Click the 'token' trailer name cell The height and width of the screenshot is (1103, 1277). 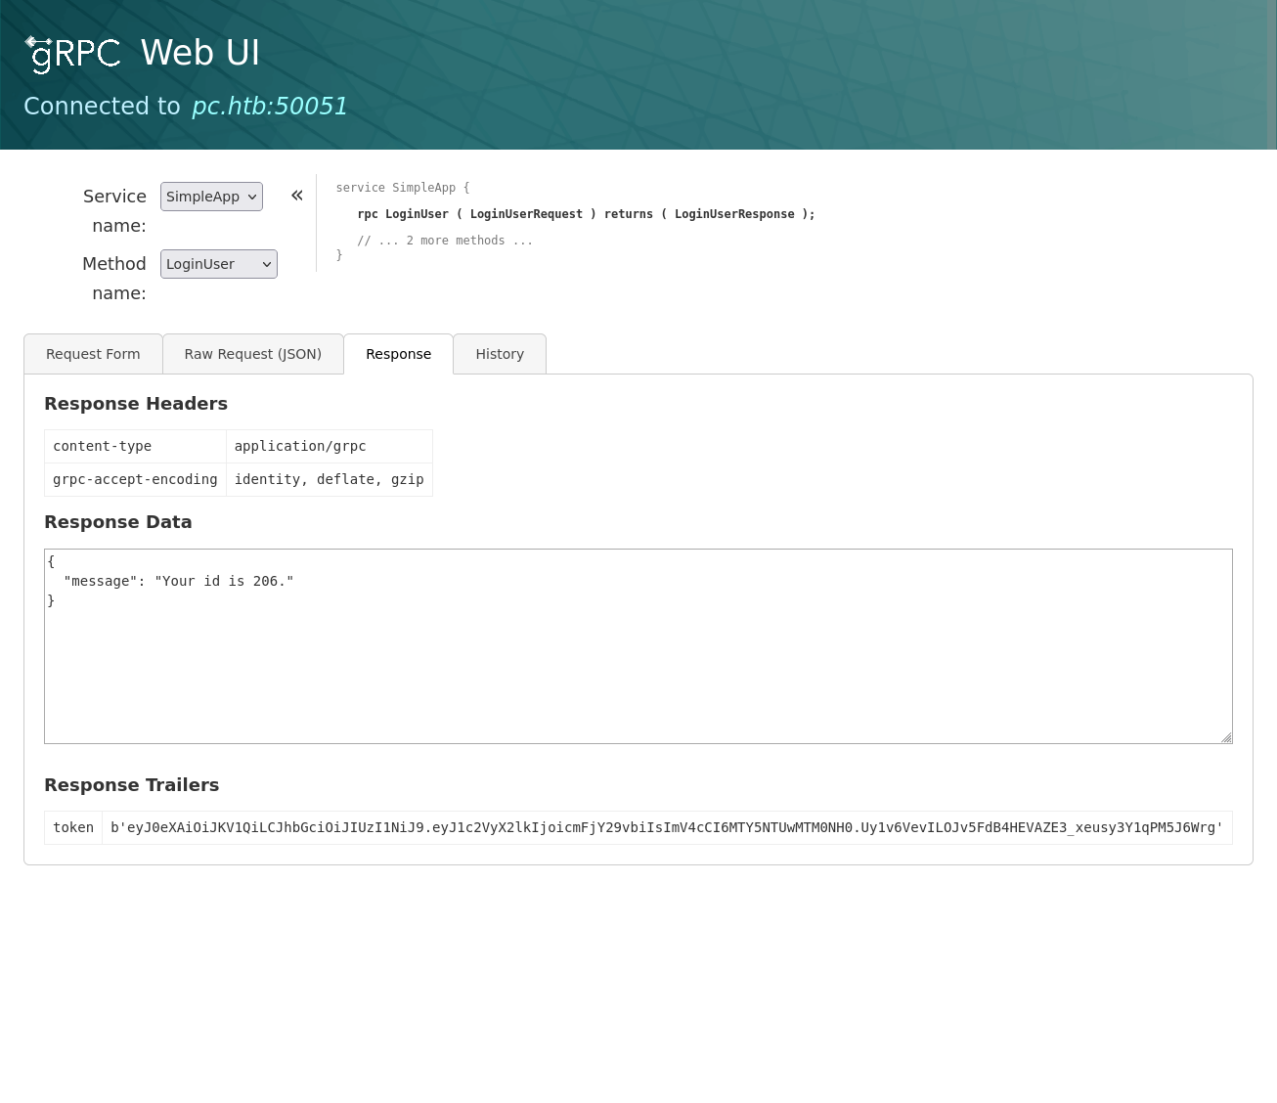(x=73, y=827)
